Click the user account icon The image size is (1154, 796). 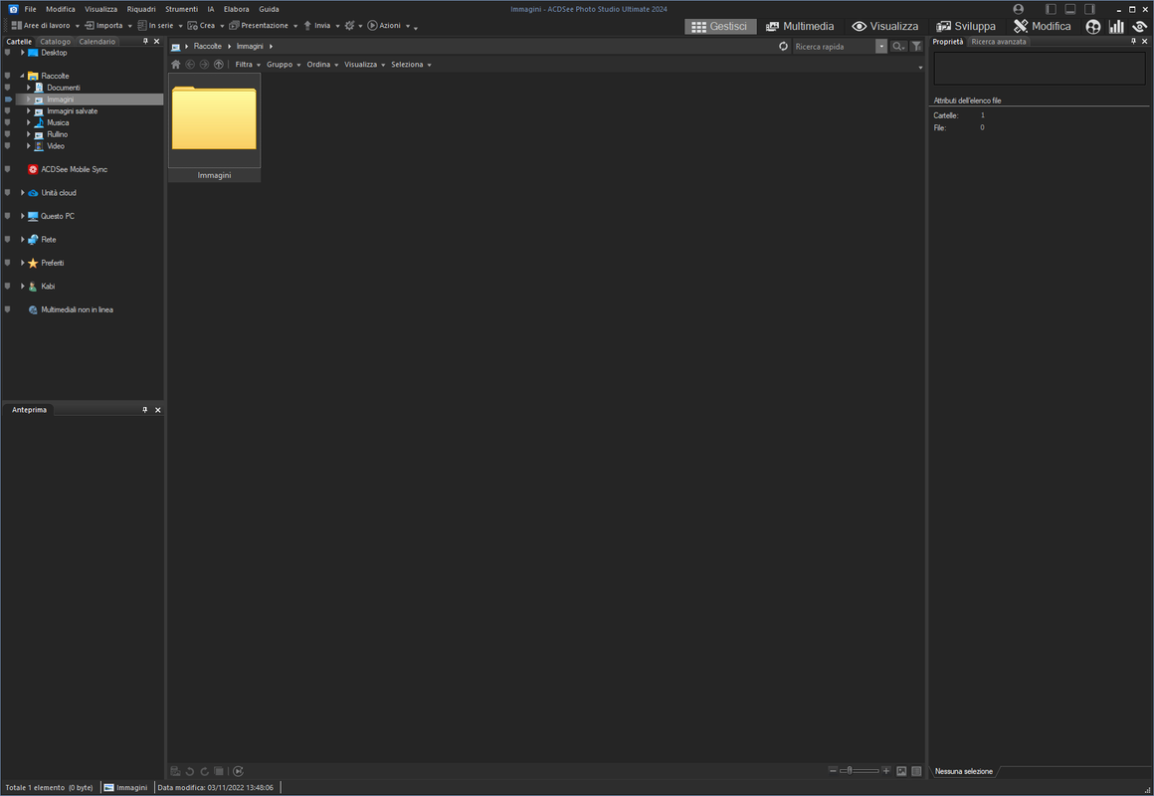coord(1019,9)
